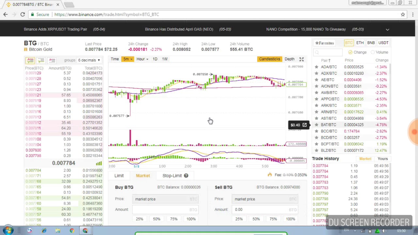Viewport: 418px width, 235px height.
Task: Show Market trade history
Action: pyautogui.click(x=365, y=159)
